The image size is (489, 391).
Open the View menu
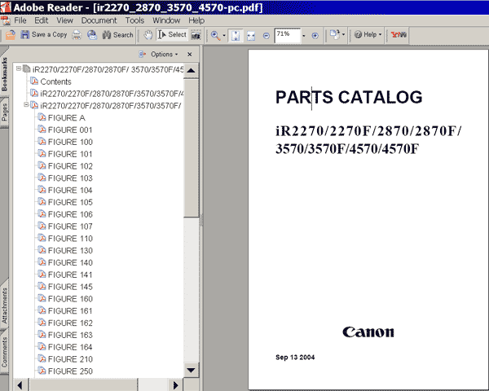[x=64, y=20]
